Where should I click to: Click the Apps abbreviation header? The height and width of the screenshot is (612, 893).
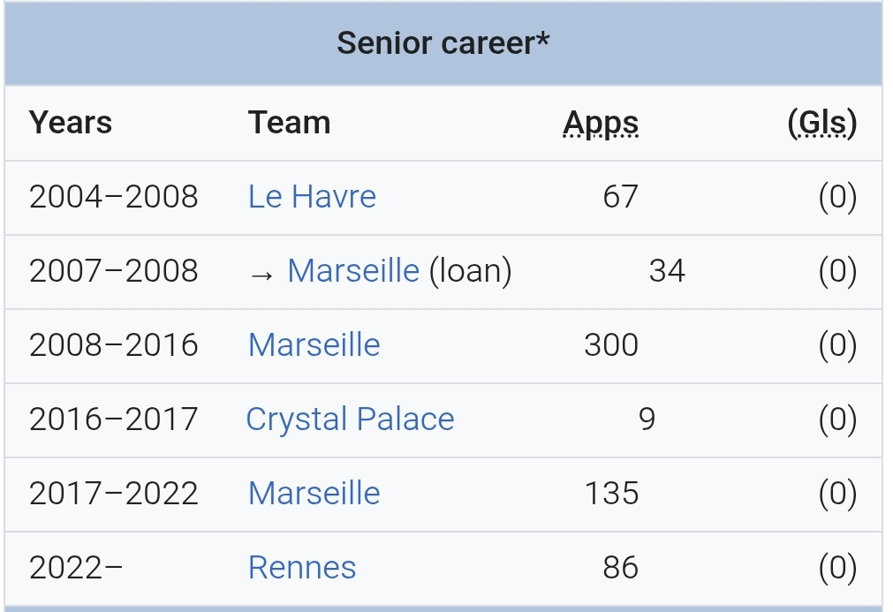601,124
